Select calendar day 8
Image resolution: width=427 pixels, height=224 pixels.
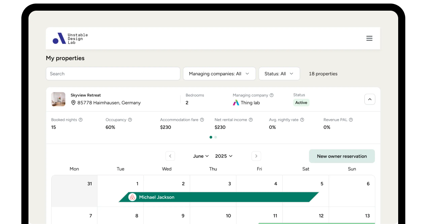coord(121,215)
